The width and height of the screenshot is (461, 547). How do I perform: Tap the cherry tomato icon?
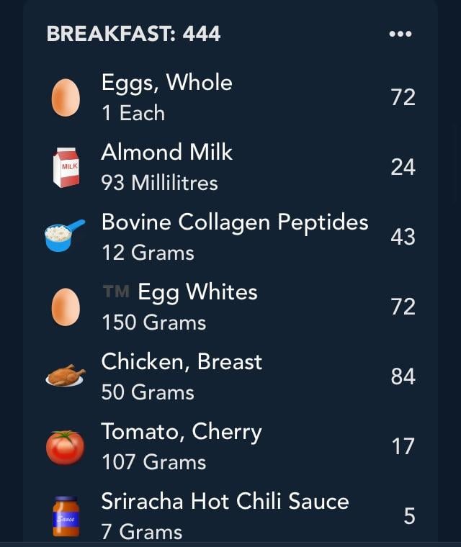66,448
